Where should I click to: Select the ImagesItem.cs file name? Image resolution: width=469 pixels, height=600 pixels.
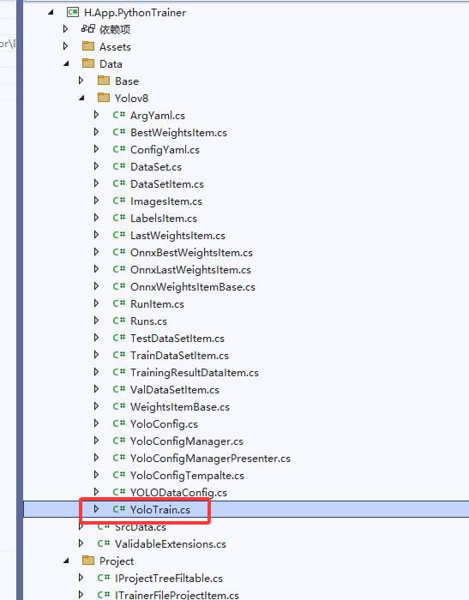[166, 201]
